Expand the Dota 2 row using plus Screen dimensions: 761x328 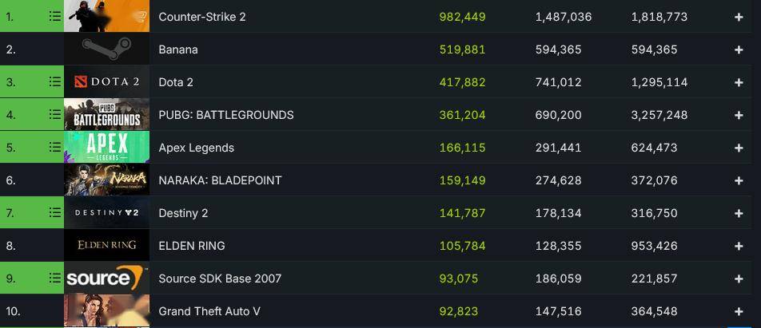tap(739, 82)
